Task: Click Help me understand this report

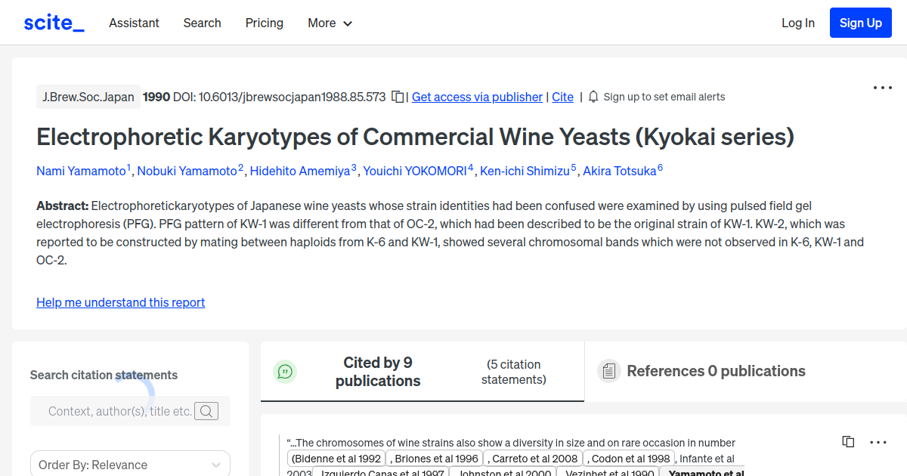Action: point(120,302)
